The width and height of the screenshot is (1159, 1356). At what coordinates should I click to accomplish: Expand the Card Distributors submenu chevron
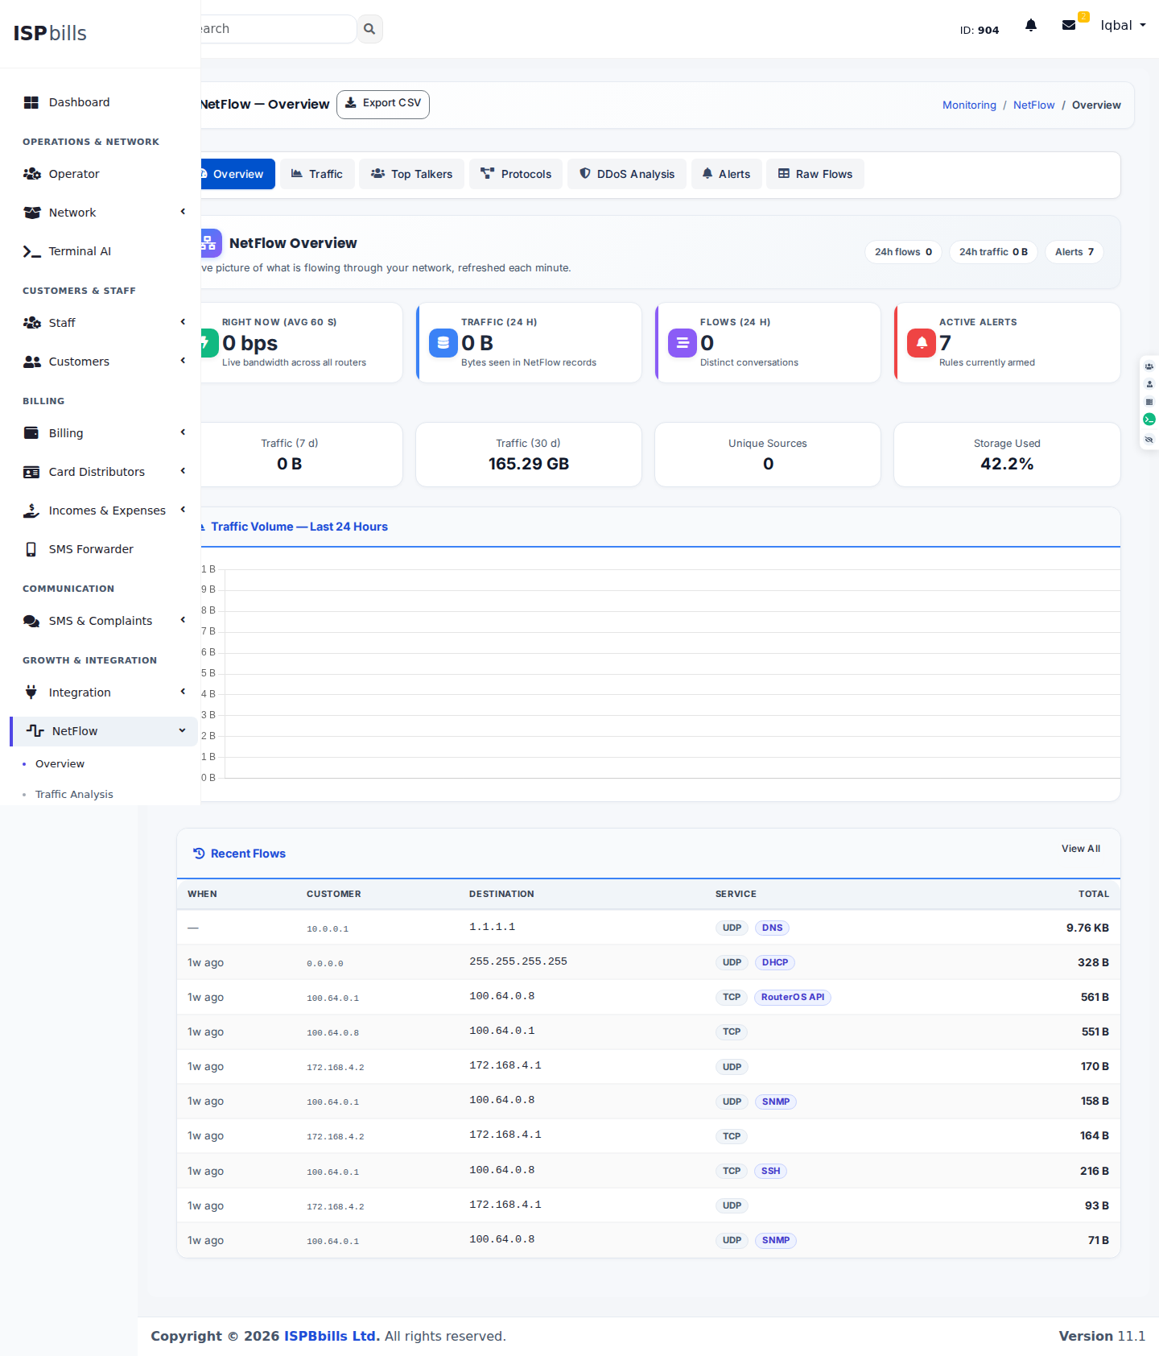click(x=183, y=471)
